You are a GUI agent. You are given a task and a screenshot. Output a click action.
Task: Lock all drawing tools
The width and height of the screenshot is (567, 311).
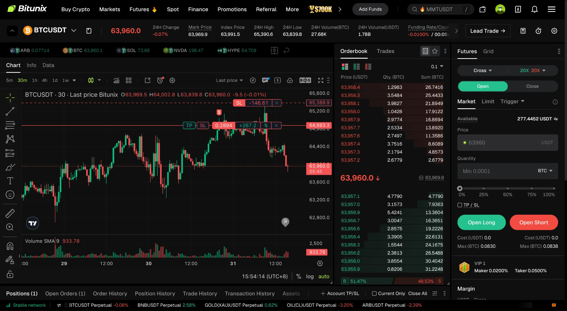point(10,274)
